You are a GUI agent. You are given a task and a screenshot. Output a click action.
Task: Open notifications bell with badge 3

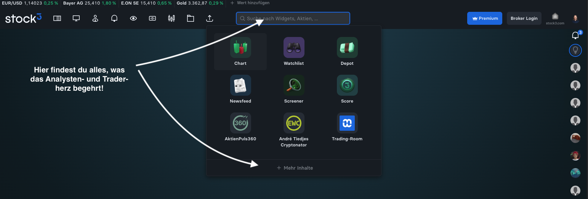[x=576, y=35]
